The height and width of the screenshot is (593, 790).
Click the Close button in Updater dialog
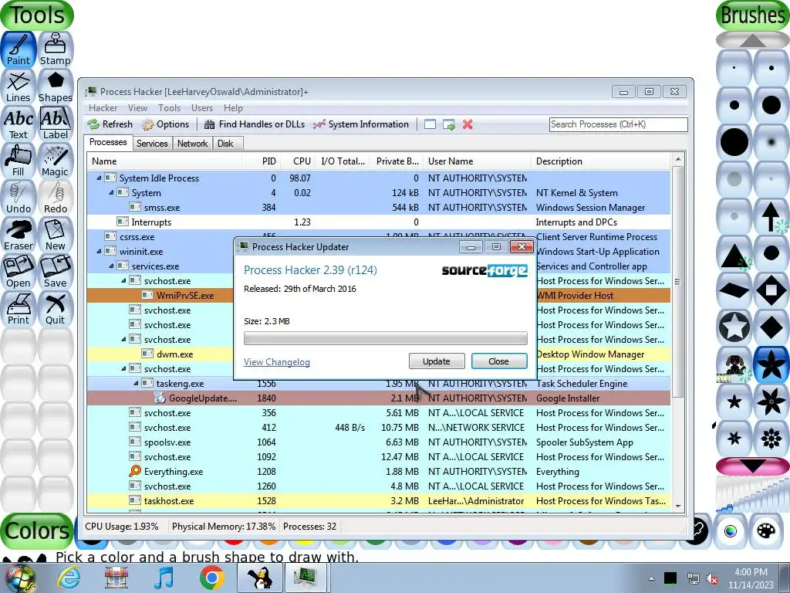coord(499,361)
